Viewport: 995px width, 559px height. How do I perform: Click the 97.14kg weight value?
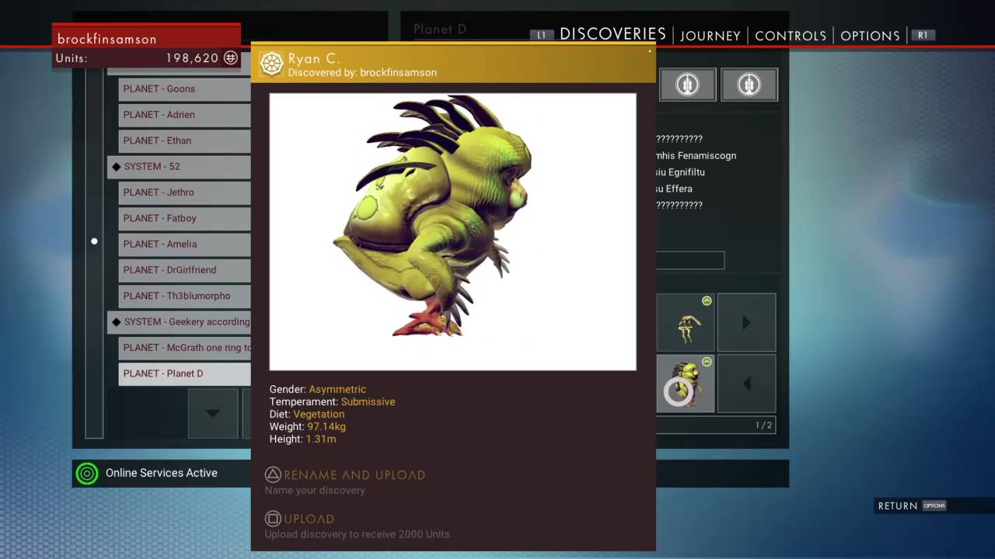(x=326, y=427)
